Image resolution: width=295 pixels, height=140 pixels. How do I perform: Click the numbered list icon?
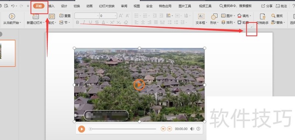coord(145,16)
